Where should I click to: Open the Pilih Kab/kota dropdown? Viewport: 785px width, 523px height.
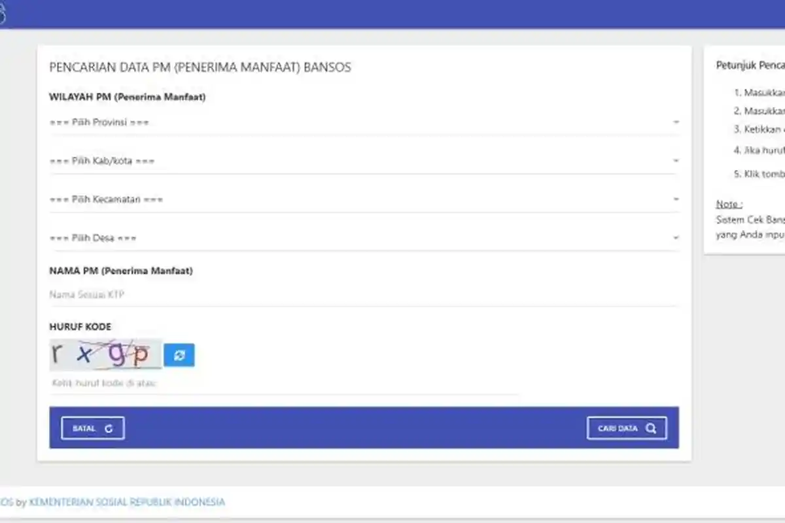point(363,160)
